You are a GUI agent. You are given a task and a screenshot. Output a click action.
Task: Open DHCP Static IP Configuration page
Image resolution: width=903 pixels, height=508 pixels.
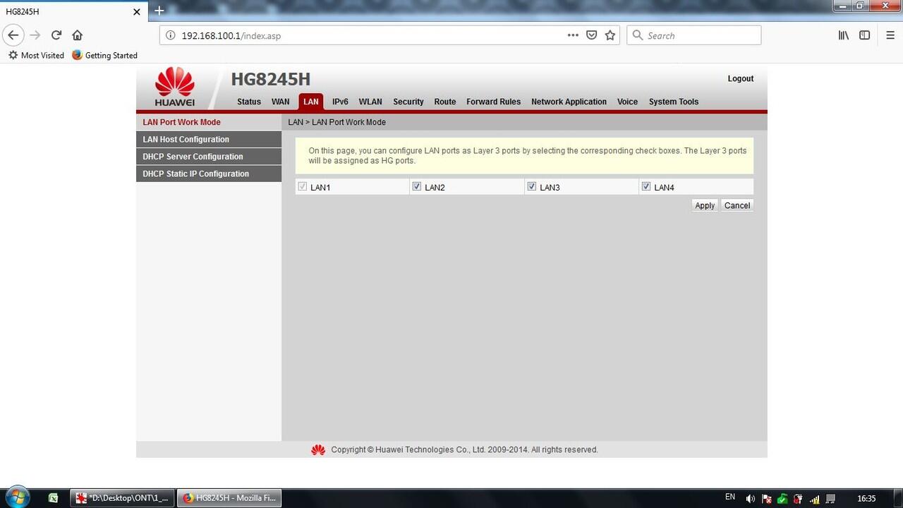point(209,174)
